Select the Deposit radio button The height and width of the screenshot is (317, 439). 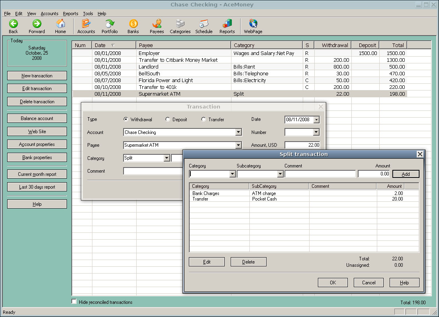pyautogui.click(x=168, y=119)
